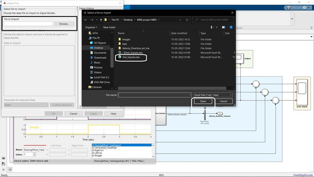Click Simulink toolbar save icon
This screenshot has height=177, width=314.
point(288,7)
